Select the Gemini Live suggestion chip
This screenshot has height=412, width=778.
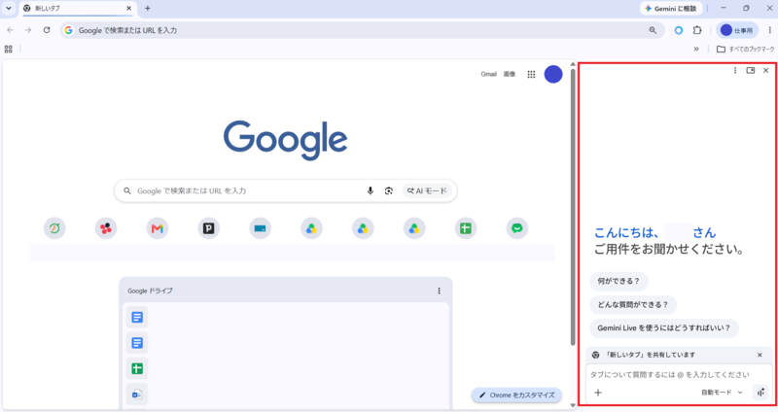tap(664, 328)
